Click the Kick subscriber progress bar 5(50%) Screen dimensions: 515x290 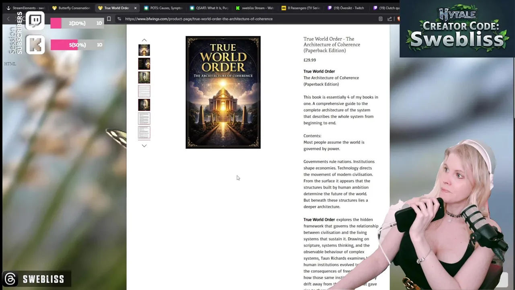[x=77, y=45]
